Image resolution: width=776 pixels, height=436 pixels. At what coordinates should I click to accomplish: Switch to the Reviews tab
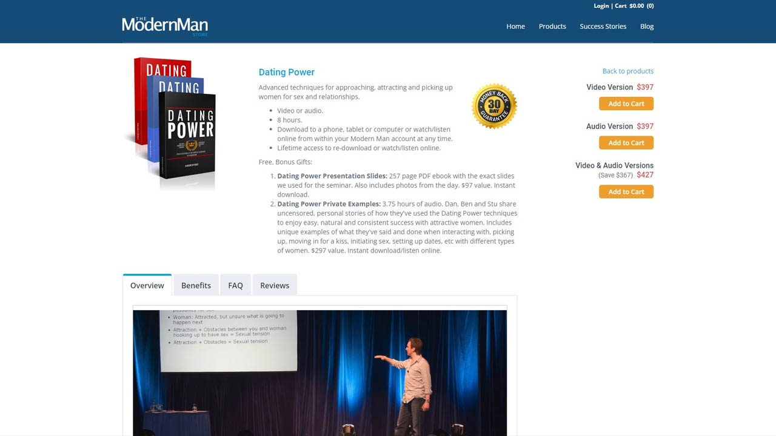[274, 285]
